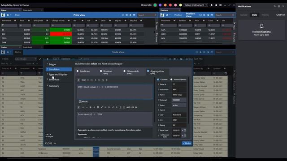The width and height of the screenshot is (287, 161).
Task: Select Observable query radio option
Action: point(125,71)
